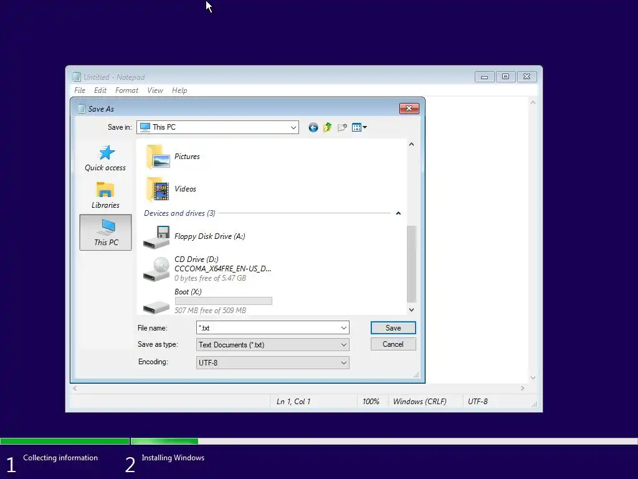Image resolution: width=638 pixels, height=479 pixels.
Task: Click the Boot (X:) capacity bar
Action: 224,301
